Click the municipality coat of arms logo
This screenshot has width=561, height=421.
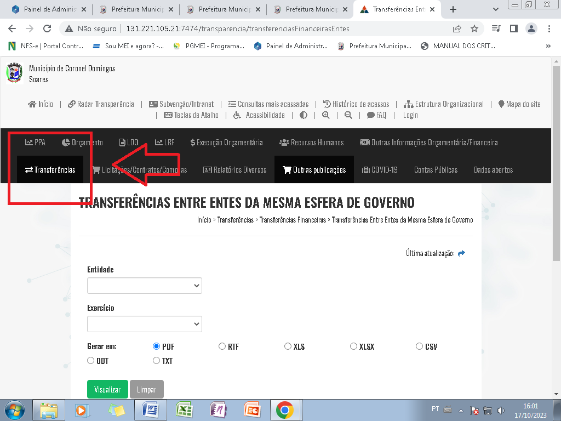click(x=15, y=73)
